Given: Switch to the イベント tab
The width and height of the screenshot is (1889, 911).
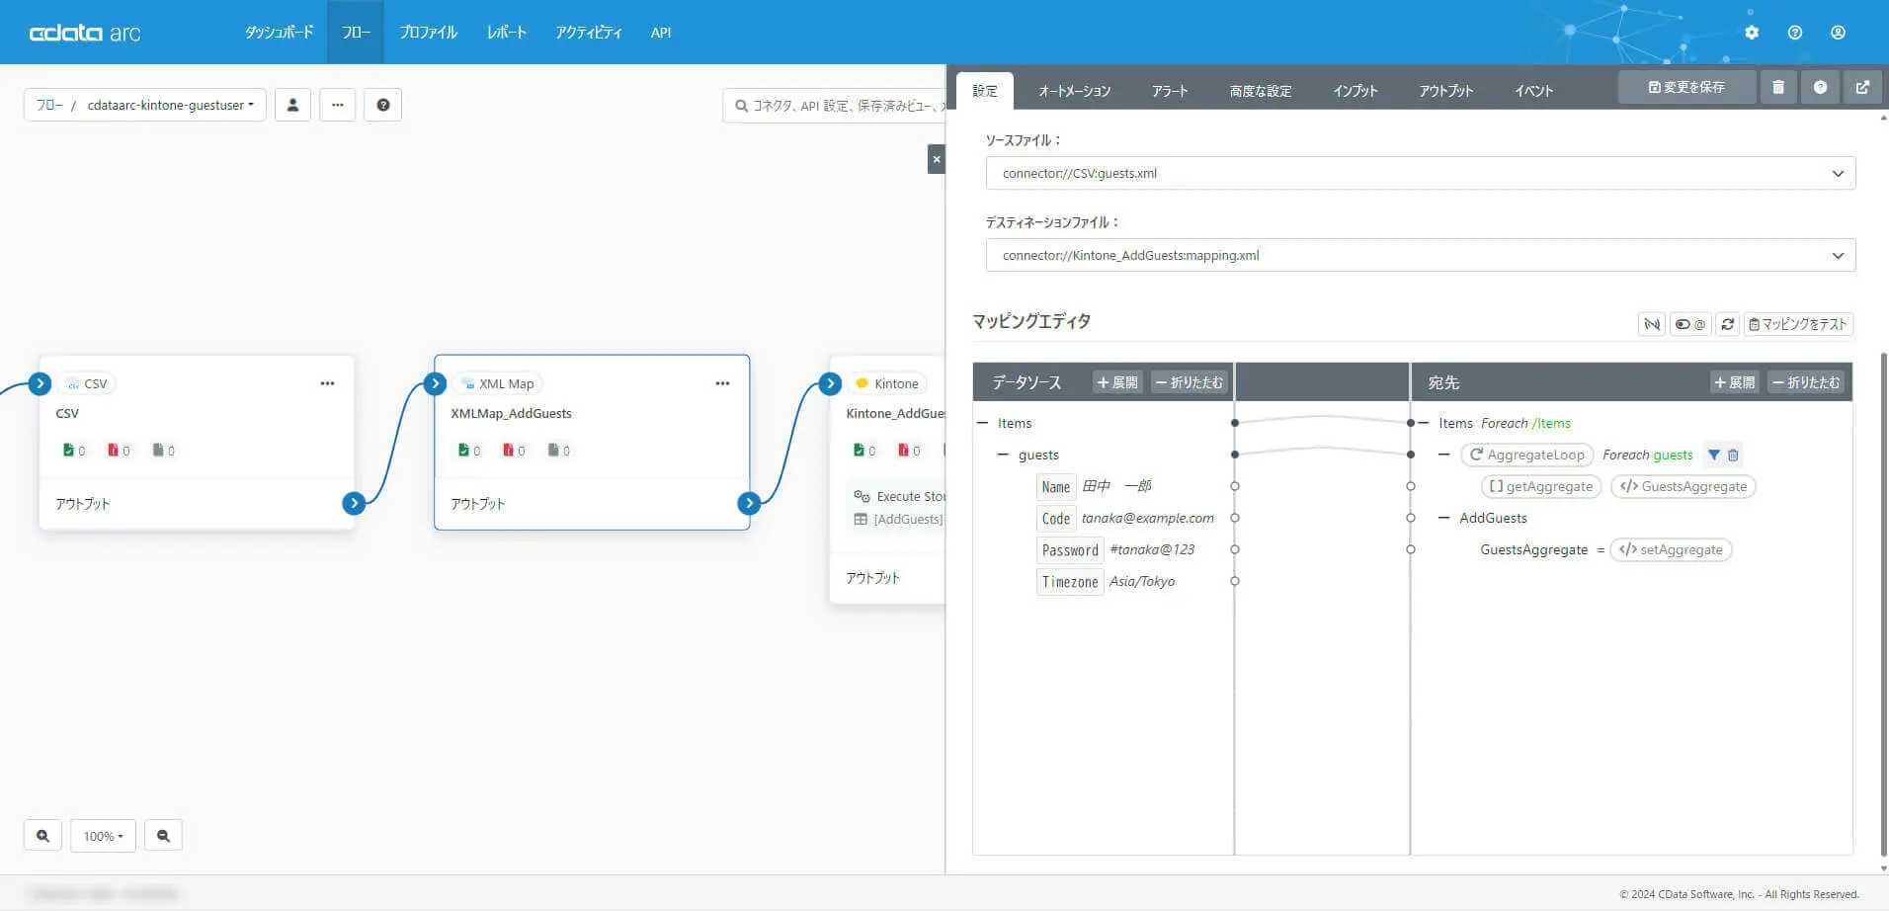Looking at the screenshot, I should (1533, 91).
